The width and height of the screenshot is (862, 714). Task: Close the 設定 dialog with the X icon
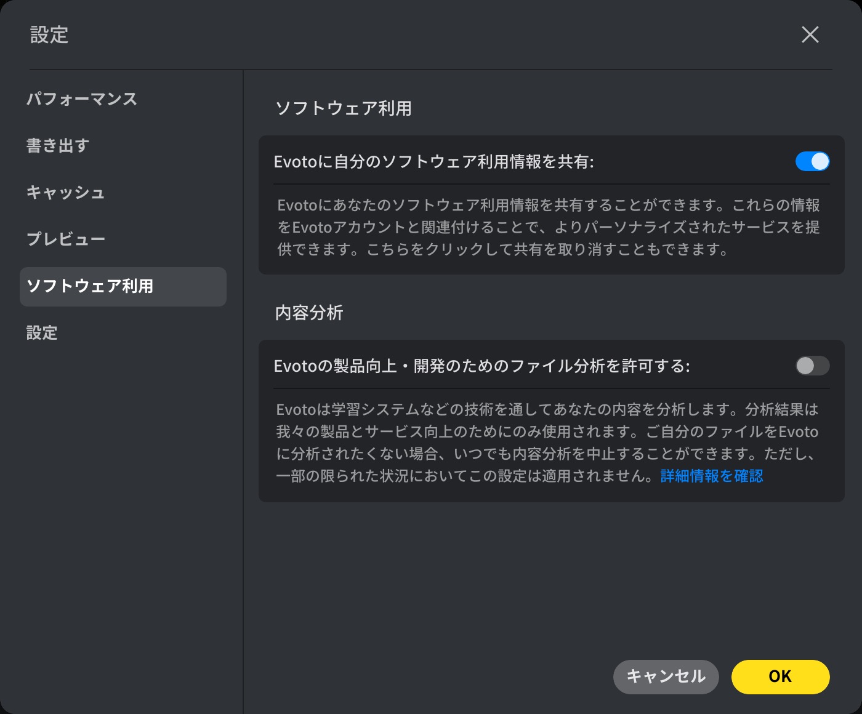tap(810, 34)
